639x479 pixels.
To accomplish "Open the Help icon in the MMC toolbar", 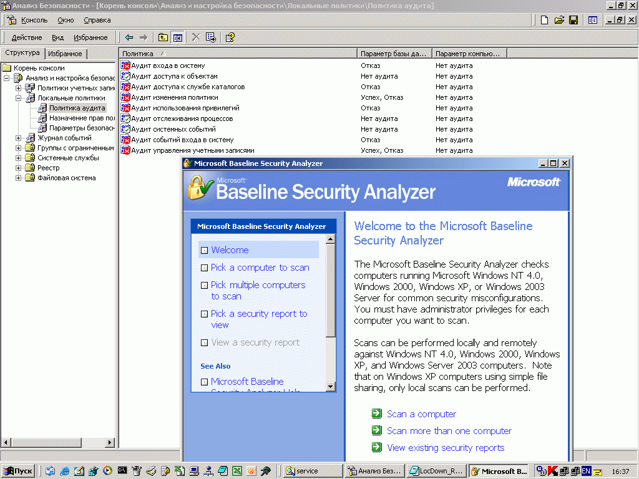I will [x=230, y=37].
